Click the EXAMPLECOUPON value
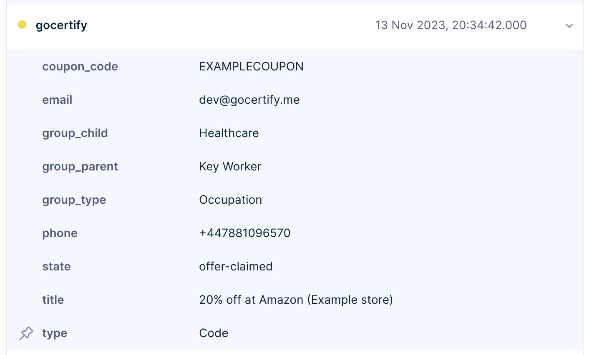Image resolution: width=589 pixels, height=355 pixels. (251, 67)
